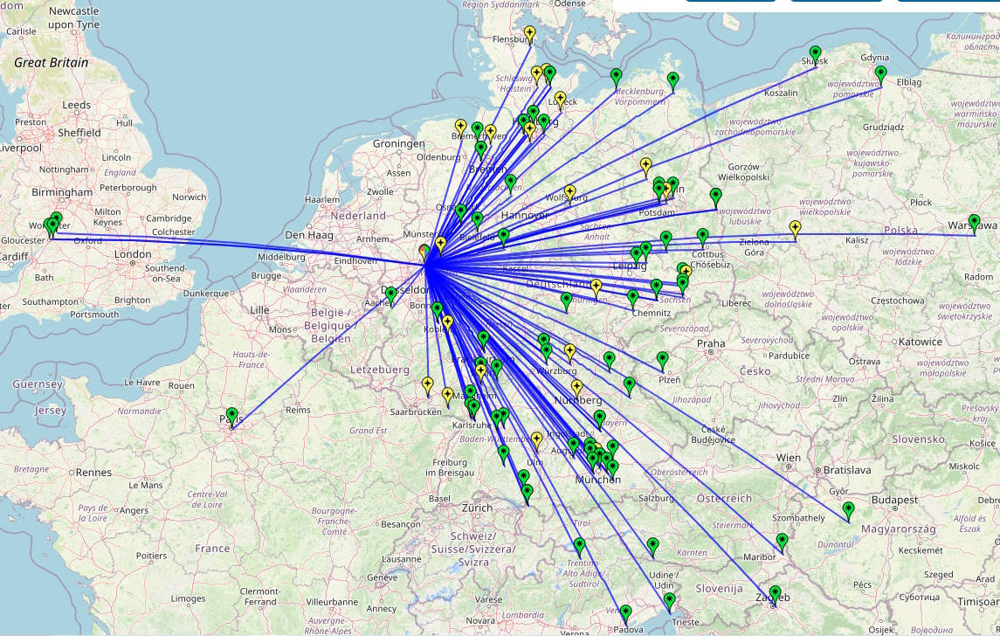
Task: Select the green marker near Aachen
Action: (x=391, y=294)
